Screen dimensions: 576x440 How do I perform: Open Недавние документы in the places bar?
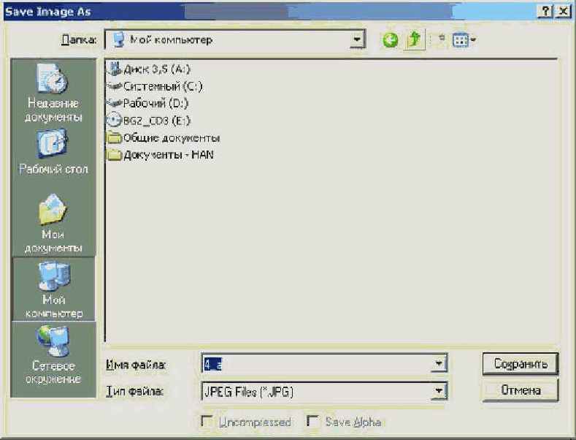tap(53, 94)
